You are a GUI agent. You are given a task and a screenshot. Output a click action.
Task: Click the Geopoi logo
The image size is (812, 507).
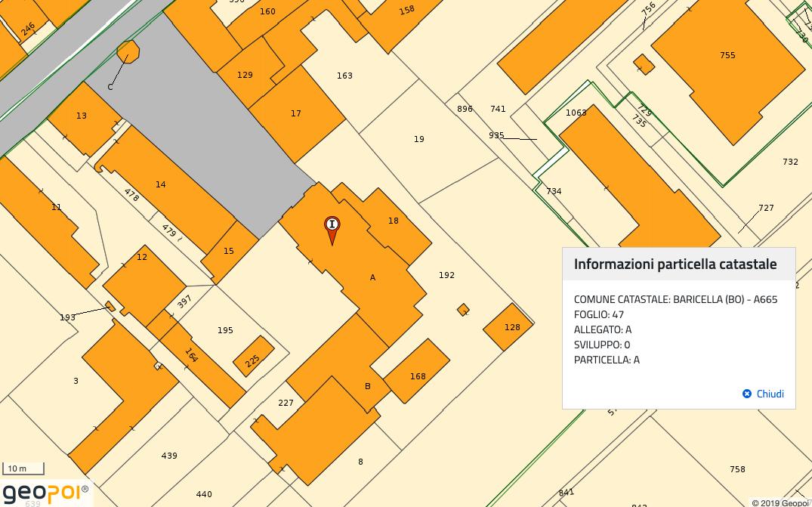pos(45,493)
